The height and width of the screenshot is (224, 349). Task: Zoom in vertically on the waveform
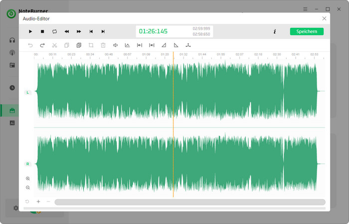coord(27,178)
